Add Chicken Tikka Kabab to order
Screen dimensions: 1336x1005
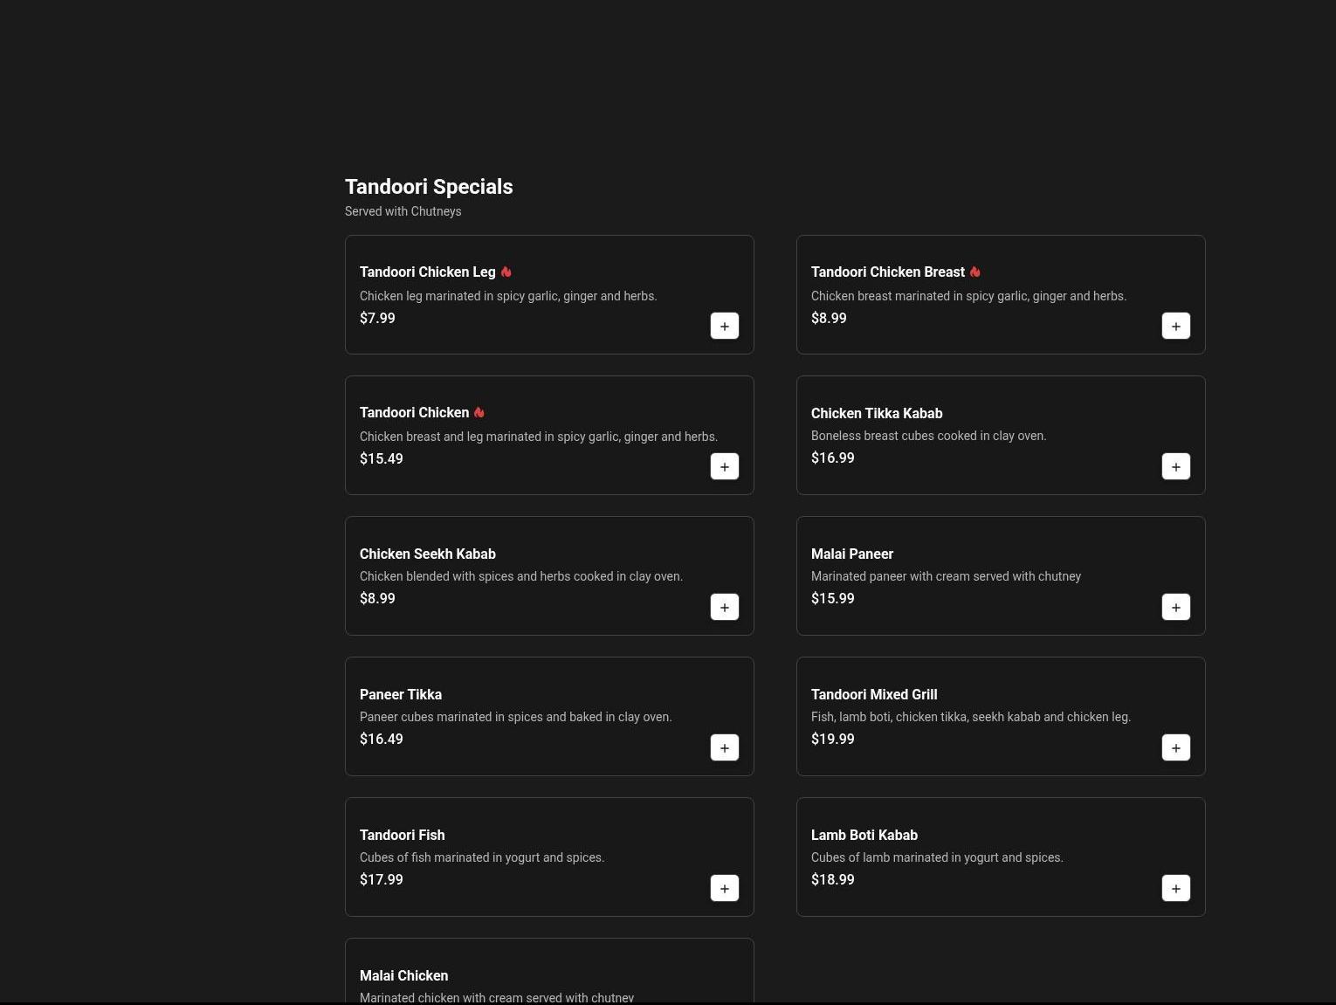1175,466
